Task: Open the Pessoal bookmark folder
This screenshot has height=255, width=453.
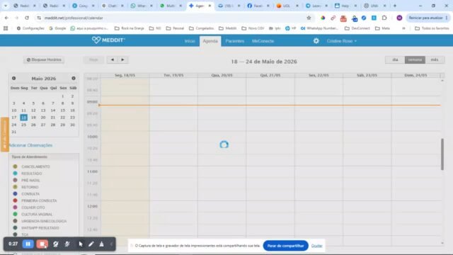Action: [175, 28]
